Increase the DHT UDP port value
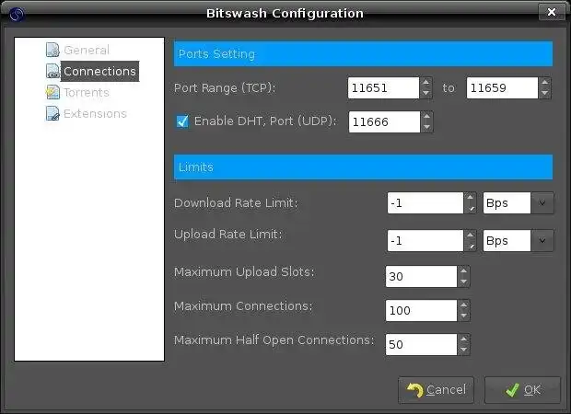The height and width of the screenshot is (414, 571). (426, 117)
